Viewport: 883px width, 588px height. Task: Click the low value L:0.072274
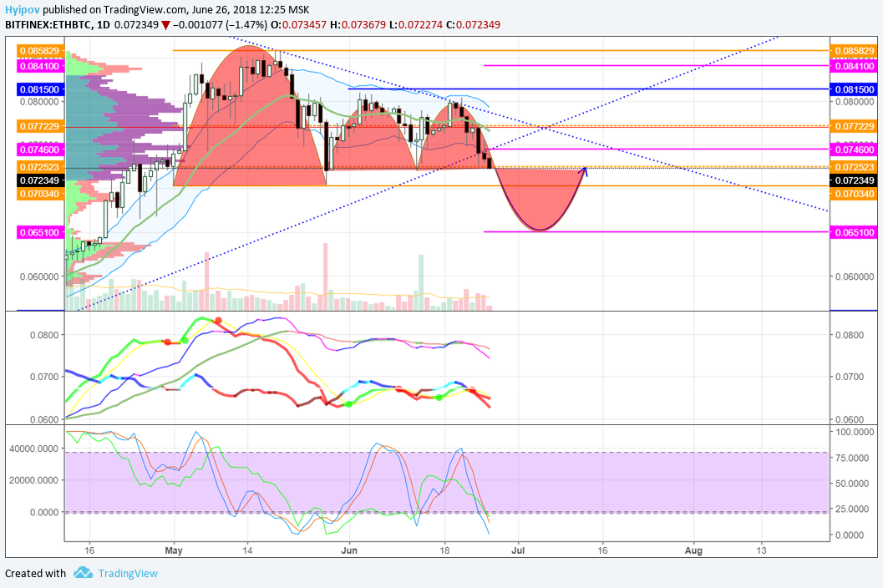[415, 25]
